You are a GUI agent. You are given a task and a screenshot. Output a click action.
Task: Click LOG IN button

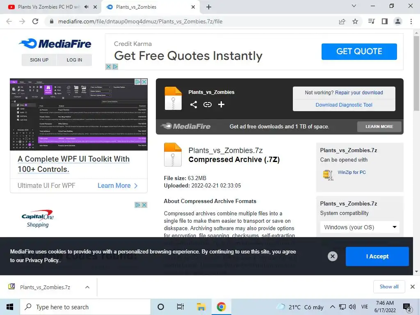click(75, 60)
